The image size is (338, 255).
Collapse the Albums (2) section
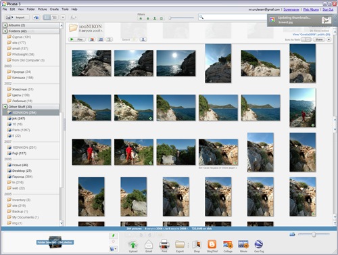tap(5, 25)
